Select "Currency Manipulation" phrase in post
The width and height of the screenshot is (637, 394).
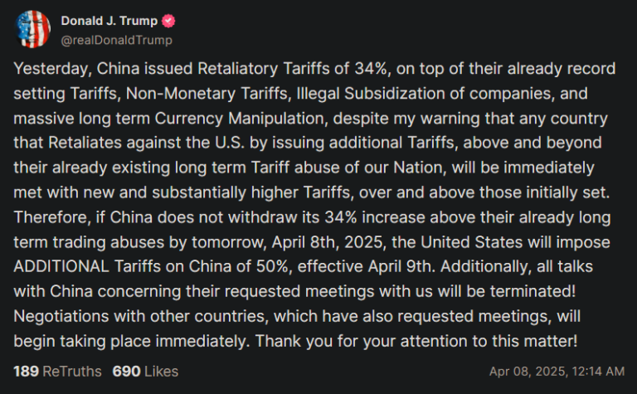(x=240, y=119)
